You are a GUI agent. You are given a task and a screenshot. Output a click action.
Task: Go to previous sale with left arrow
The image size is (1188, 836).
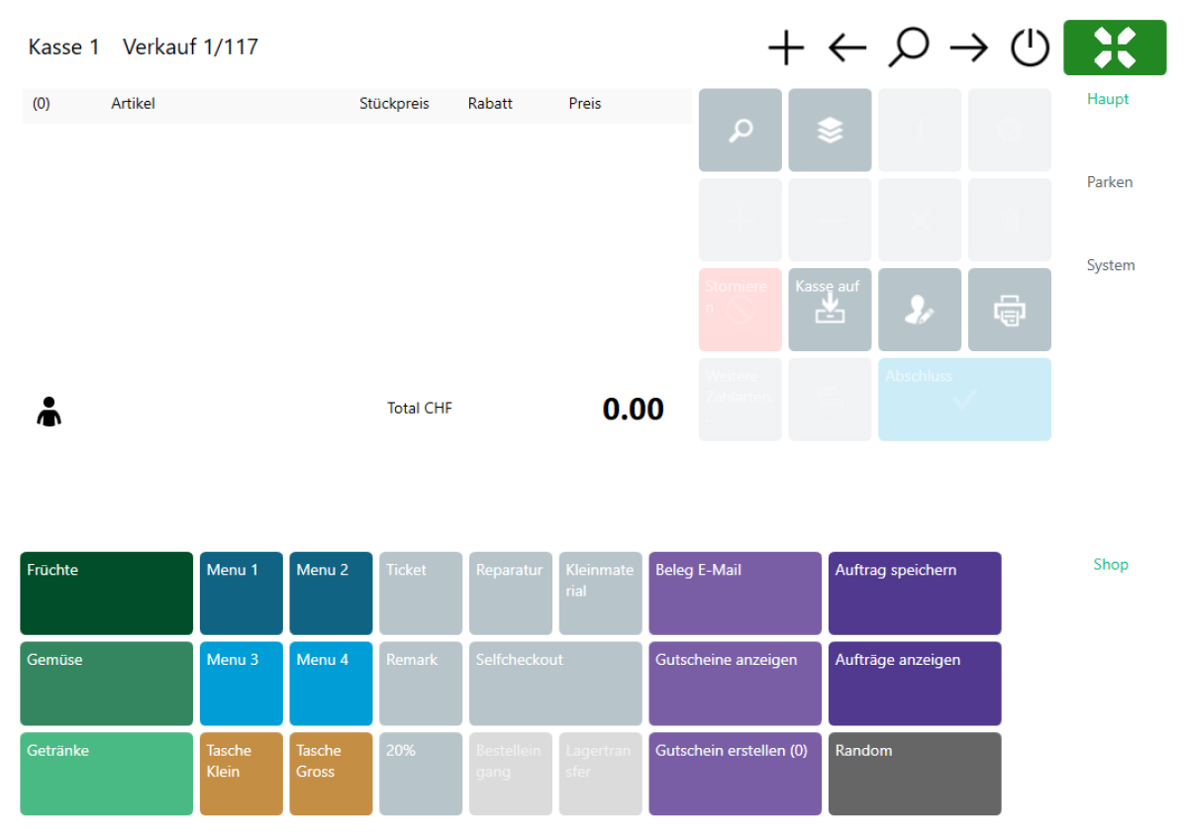click(847, 47)
